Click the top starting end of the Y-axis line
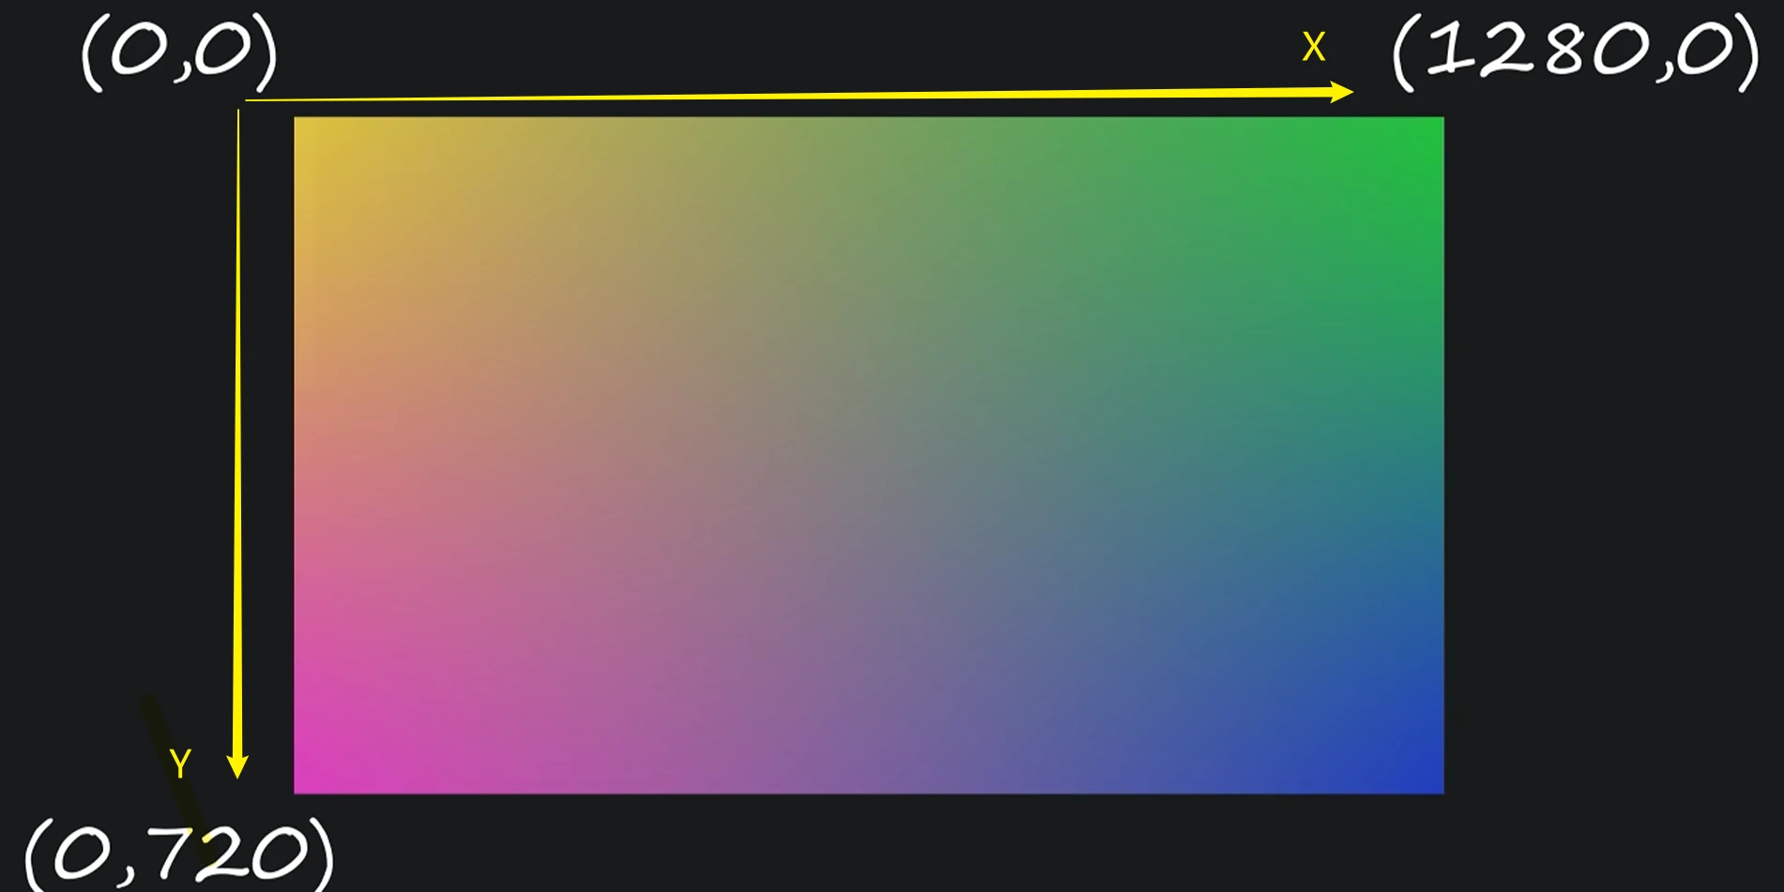 coord(238,112)
